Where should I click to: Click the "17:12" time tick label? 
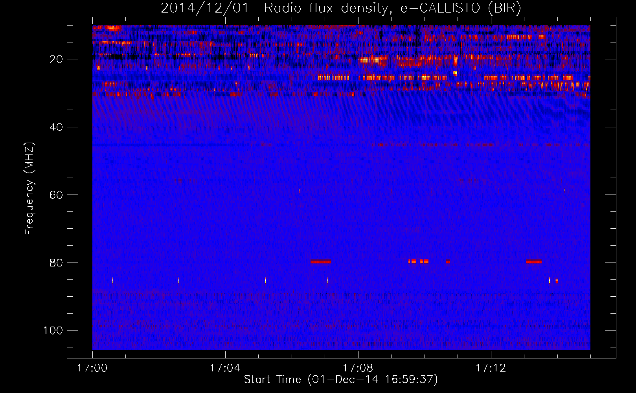[x=491, y=368]
